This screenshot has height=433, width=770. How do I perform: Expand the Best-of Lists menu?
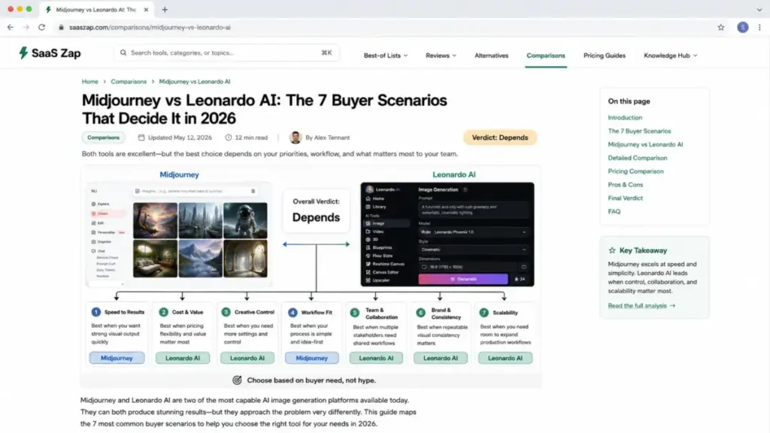[386, 56]
